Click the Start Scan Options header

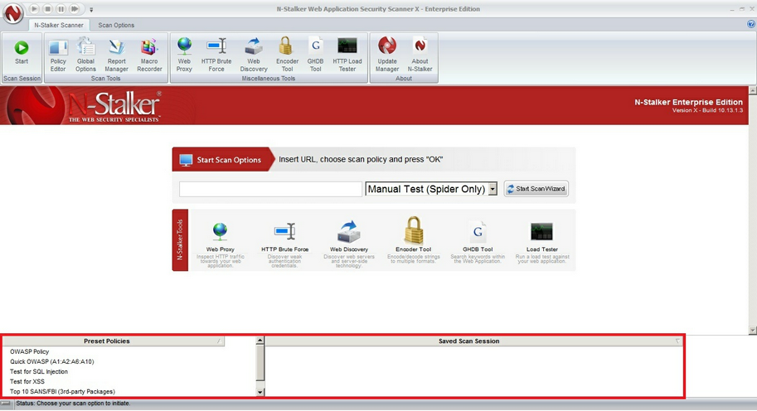(223, 160)
